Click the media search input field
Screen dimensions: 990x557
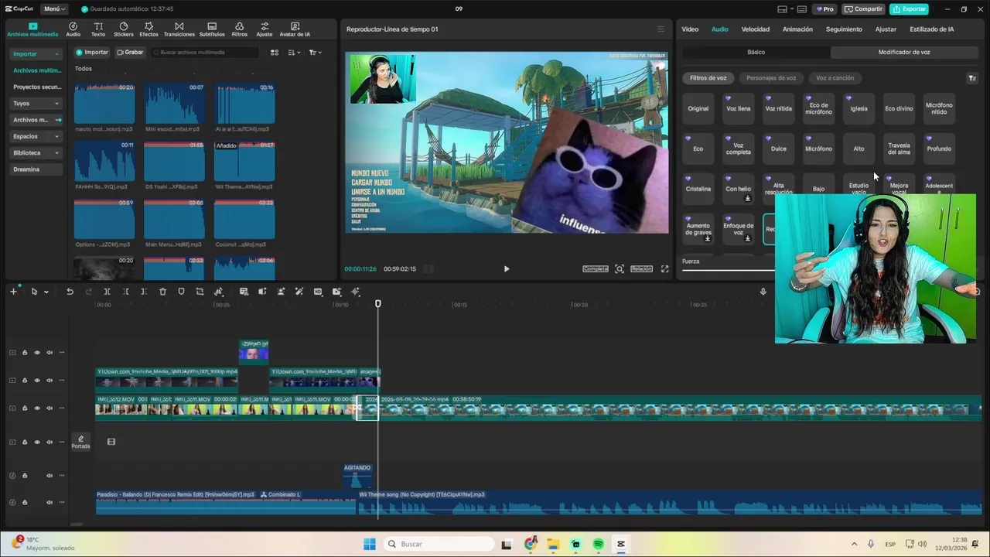click(205, 53)
